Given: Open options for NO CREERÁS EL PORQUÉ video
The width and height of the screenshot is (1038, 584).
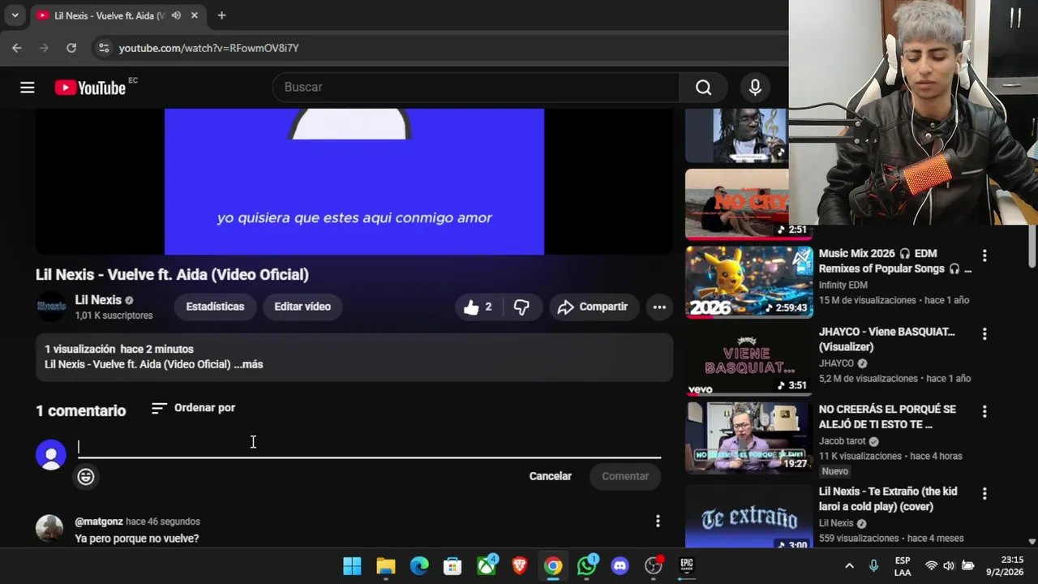Looking at the screenshot, I should pyautogui.click(x=984, y=411).
